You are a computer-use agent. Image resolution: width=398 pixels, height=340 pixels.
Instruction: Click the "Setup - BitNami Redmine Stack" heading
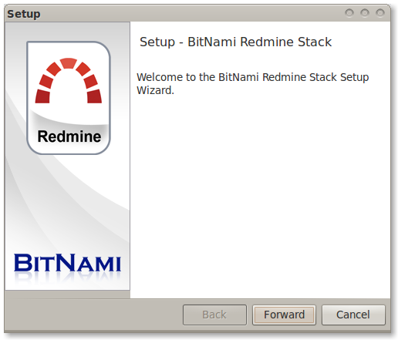pos(235,42)
